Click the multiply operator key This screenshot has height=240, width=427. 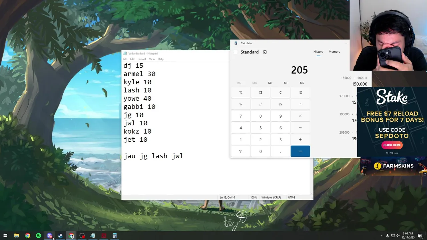tap(300, 116)
